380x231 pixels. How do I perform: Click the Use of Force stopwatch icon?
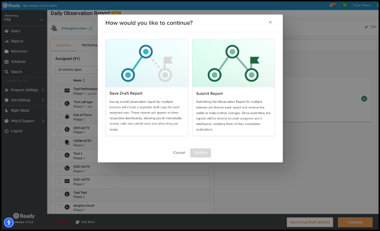click(x=67, y=116)
